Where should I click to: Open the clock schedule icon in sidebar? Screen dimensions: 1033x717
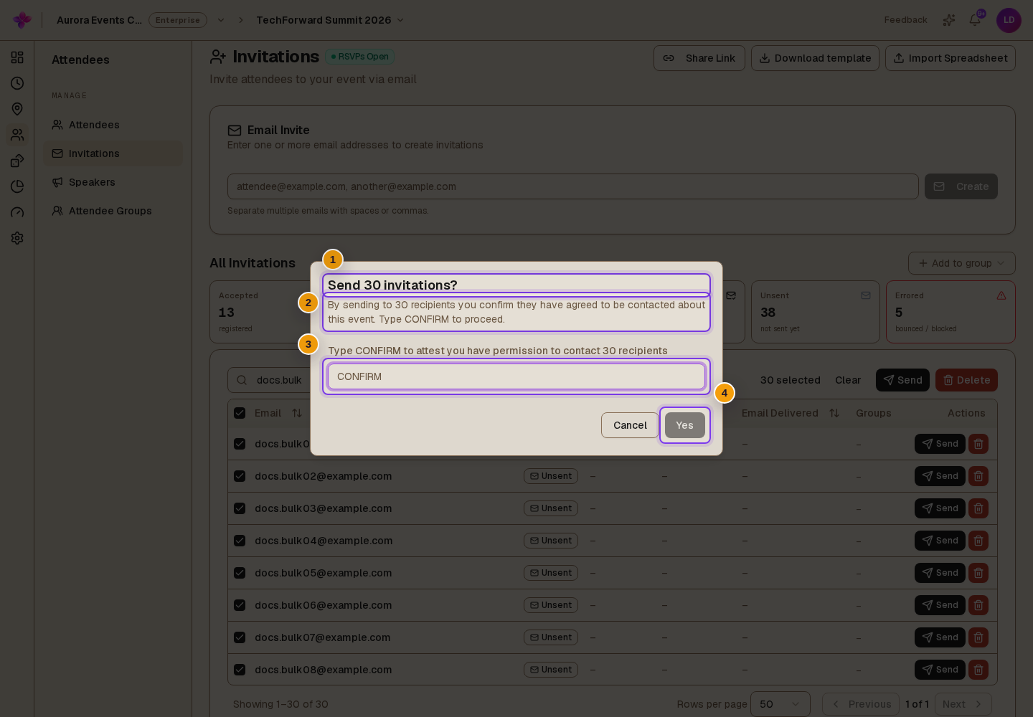click(17, 83)
